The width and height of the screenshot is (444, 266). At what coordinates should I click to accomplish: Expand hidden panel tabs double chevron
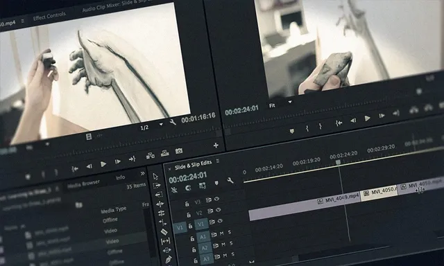(x=142, y=174)
